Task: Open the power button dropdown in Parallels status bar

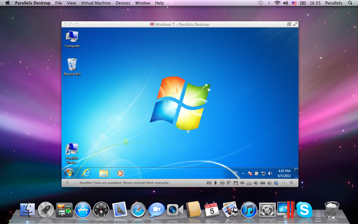Action: pos(69,183)
